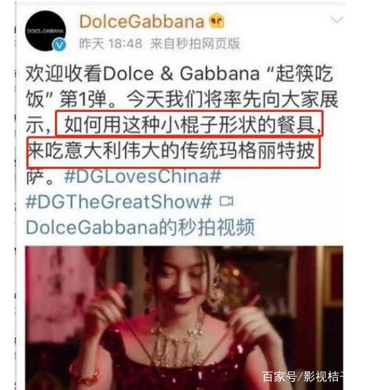Expand the post options chevron
Screen dimensions: 371x390
(337, 20)
